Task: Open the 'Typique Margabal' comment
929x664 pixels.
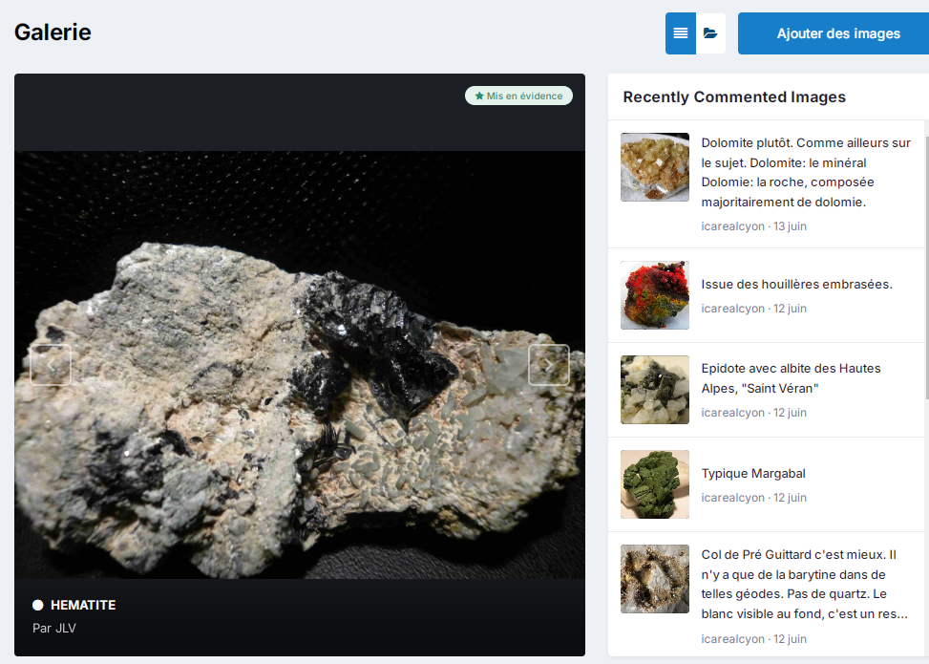Action: click(x=753, y=473)
